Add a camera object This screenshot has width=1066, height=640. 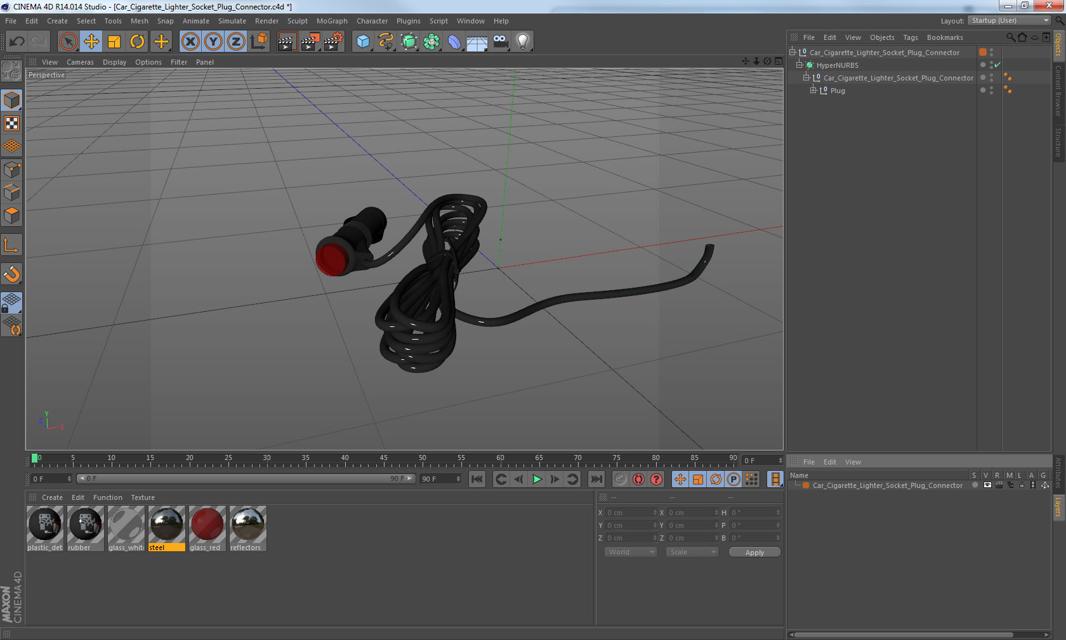500,42
